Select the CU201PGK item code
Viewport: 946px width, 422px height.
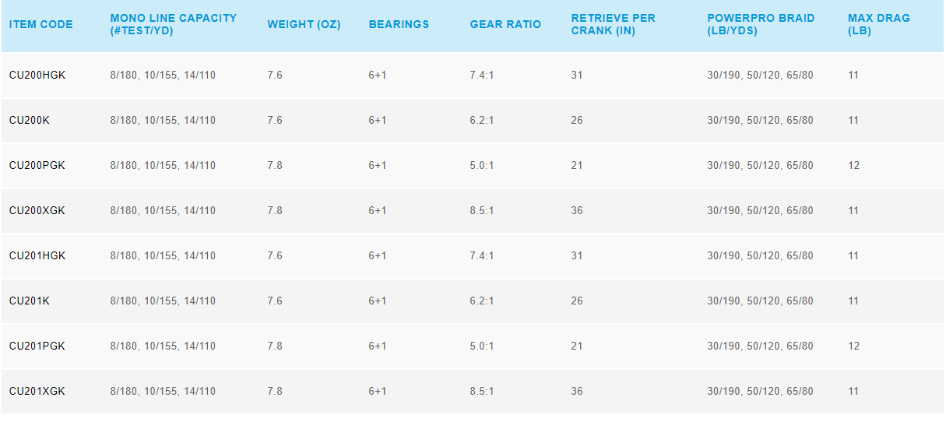(x=37, y=346)
